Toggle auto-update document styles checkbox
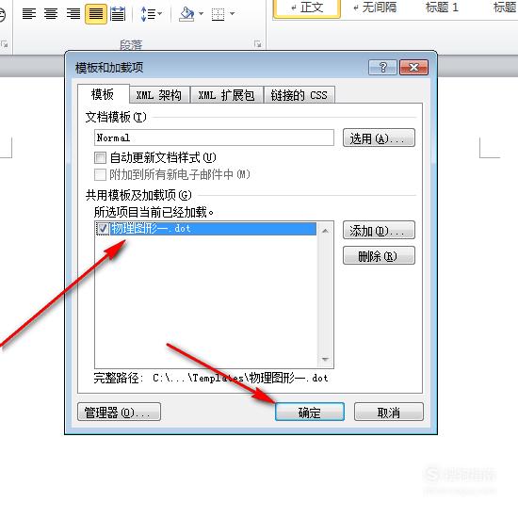Image resolution: width=518 pixels, height=518 pixels. [x=100, y=157]
